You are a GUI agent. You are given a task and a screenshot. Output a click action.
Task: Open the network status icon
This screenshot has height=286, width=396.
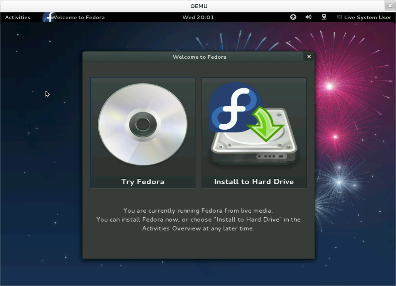point(324,17)
